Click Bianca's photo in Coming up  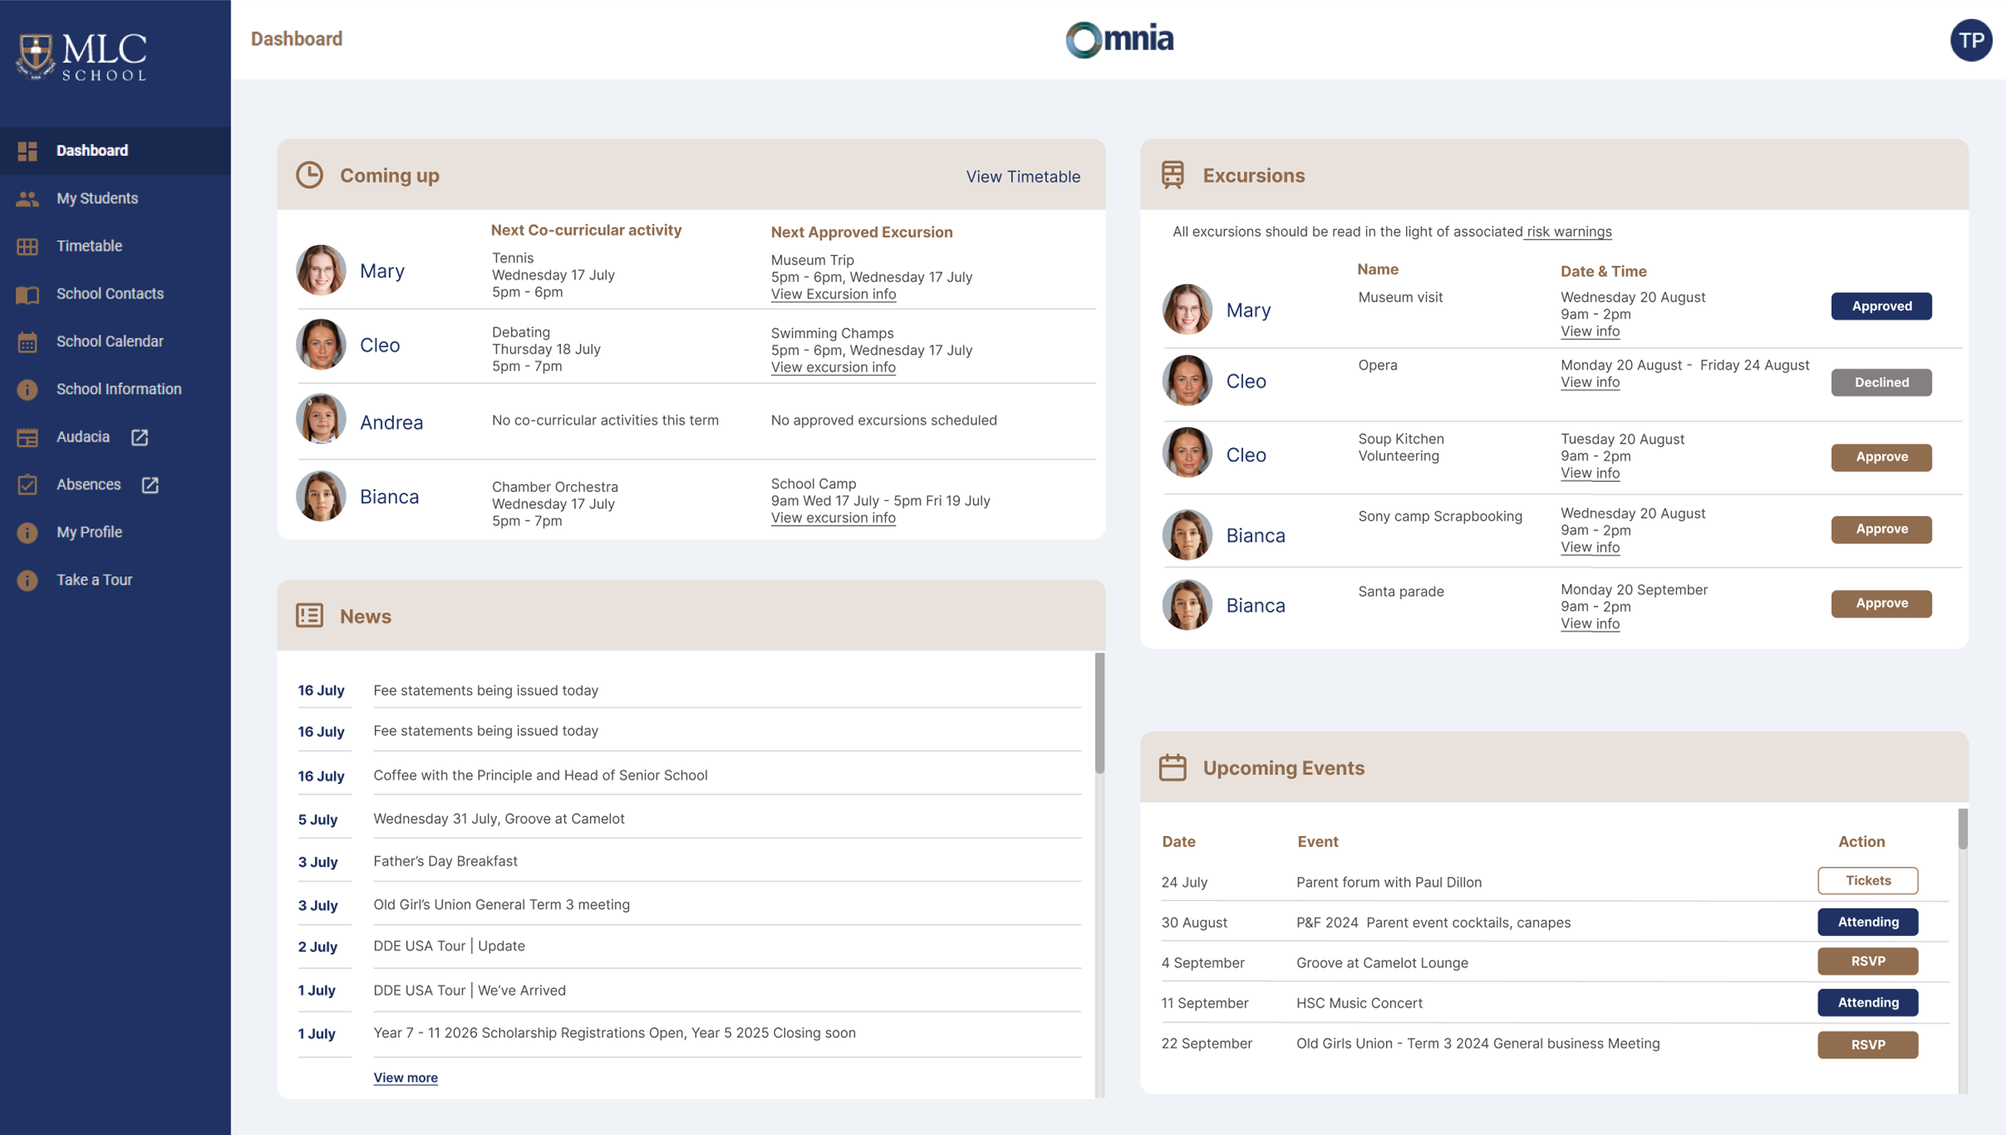[x=320, y=496]
